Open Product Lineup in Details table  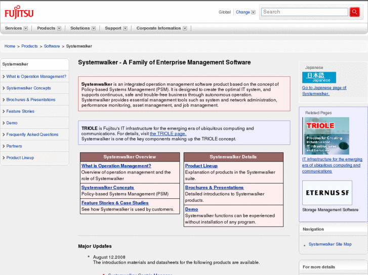[201, 166]
